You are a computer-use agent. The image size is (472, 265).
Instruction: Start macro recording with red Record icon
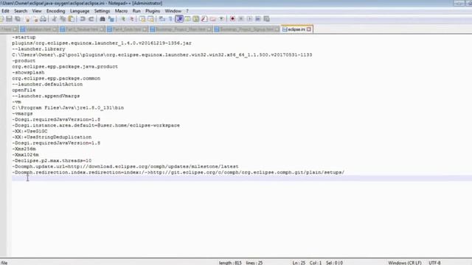click(232, 19)
